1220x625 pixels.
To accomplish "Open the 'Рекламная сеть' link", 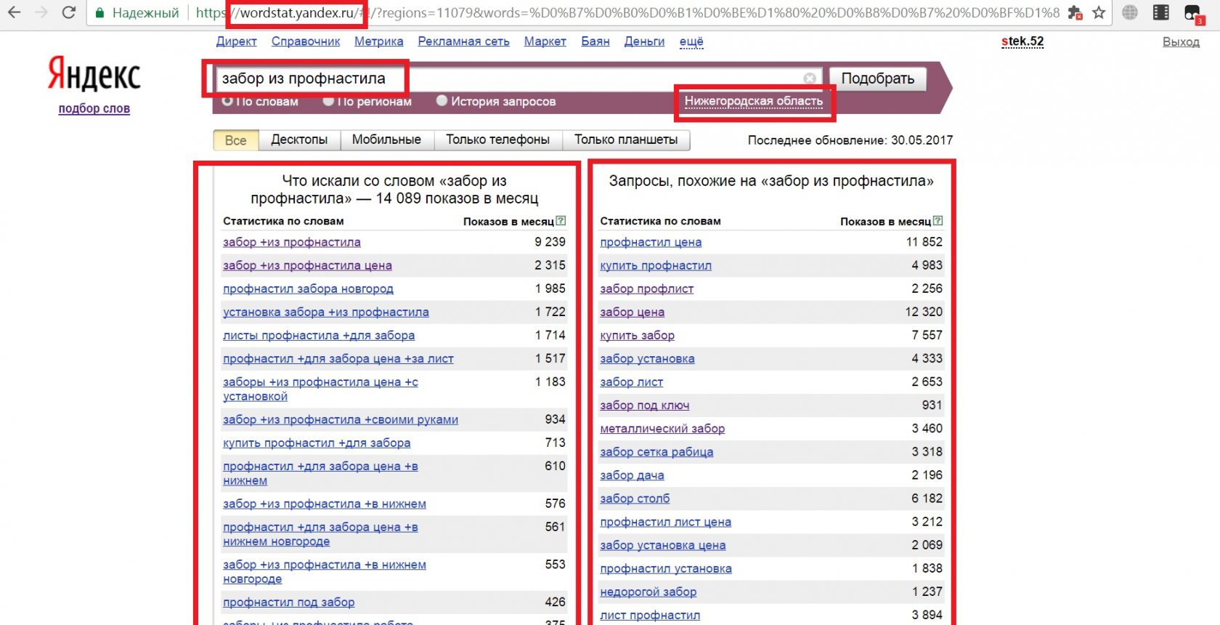I will click(464, 41).
